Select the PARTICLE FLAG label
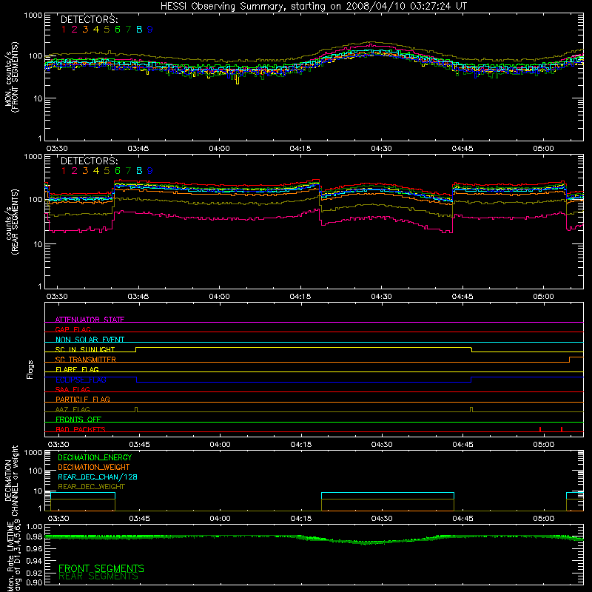Screen dimensions: 592x592 point(83,399)
